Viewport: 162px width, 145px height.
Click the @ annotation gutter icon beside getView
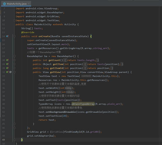pos(11,72)
